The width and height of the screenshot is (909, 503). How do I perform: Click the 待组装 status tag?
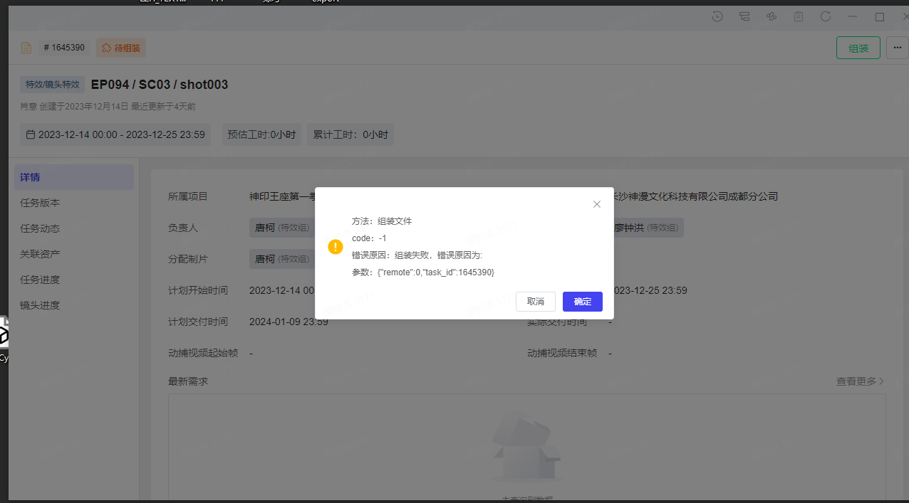[121, 48]
